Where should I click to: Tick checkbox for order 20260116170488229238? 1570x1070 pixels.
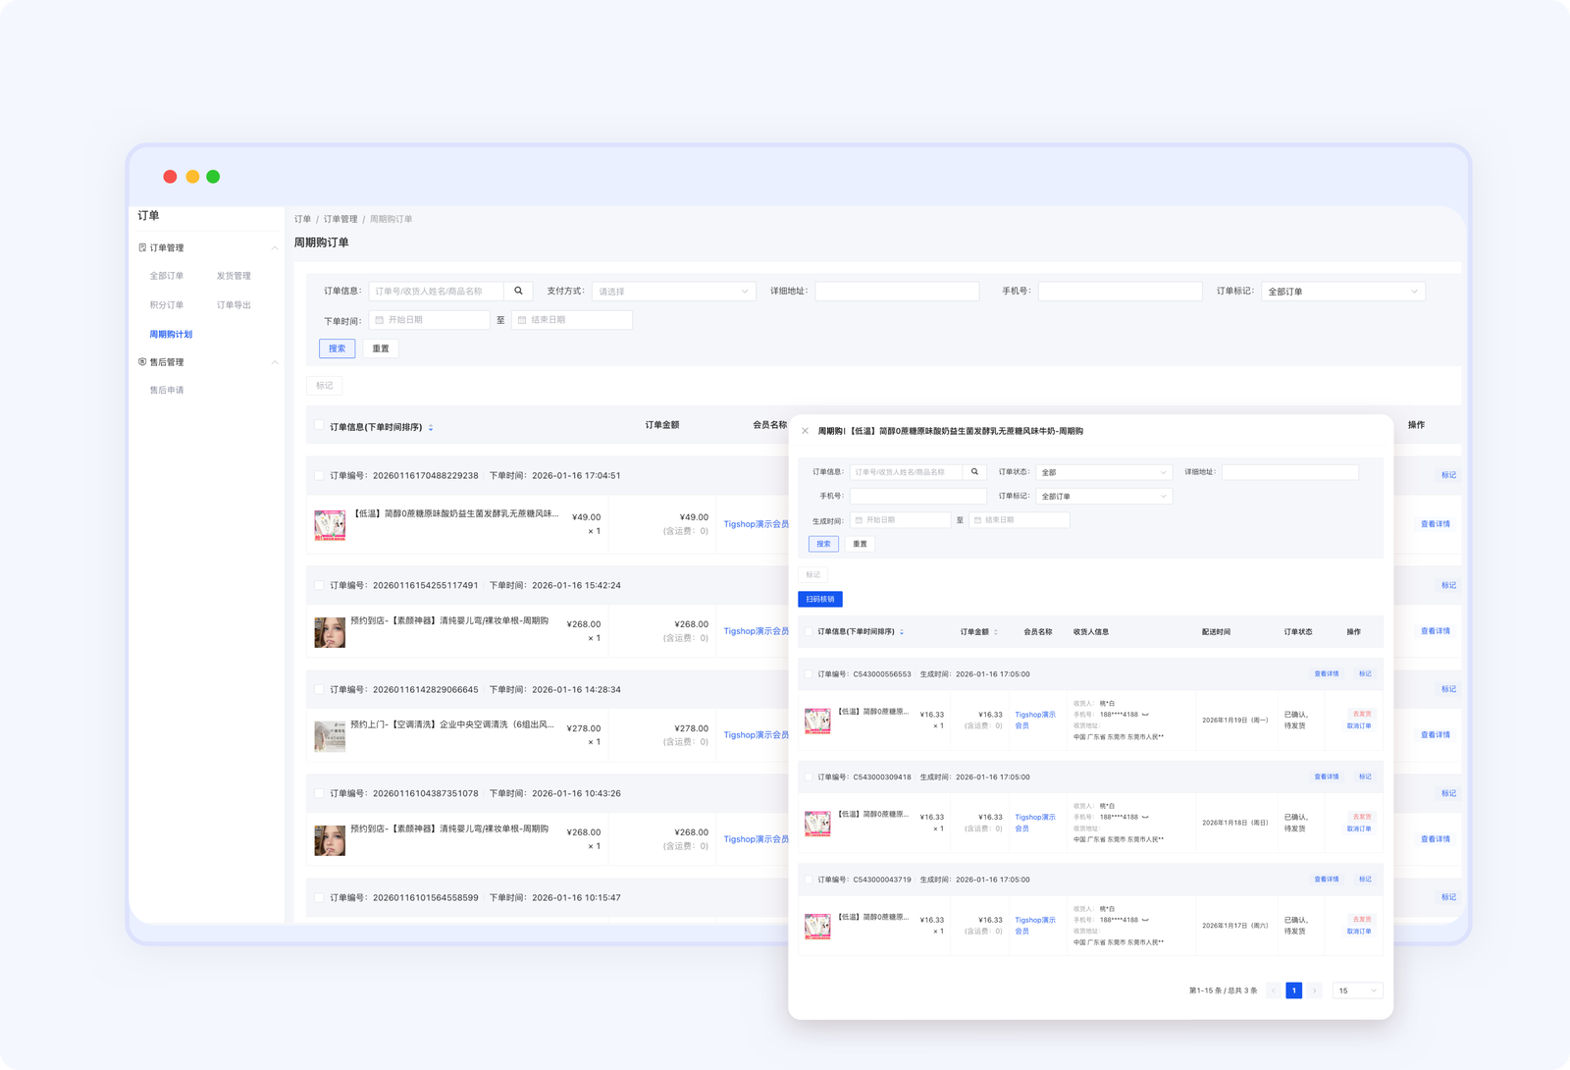pos(319,475)
